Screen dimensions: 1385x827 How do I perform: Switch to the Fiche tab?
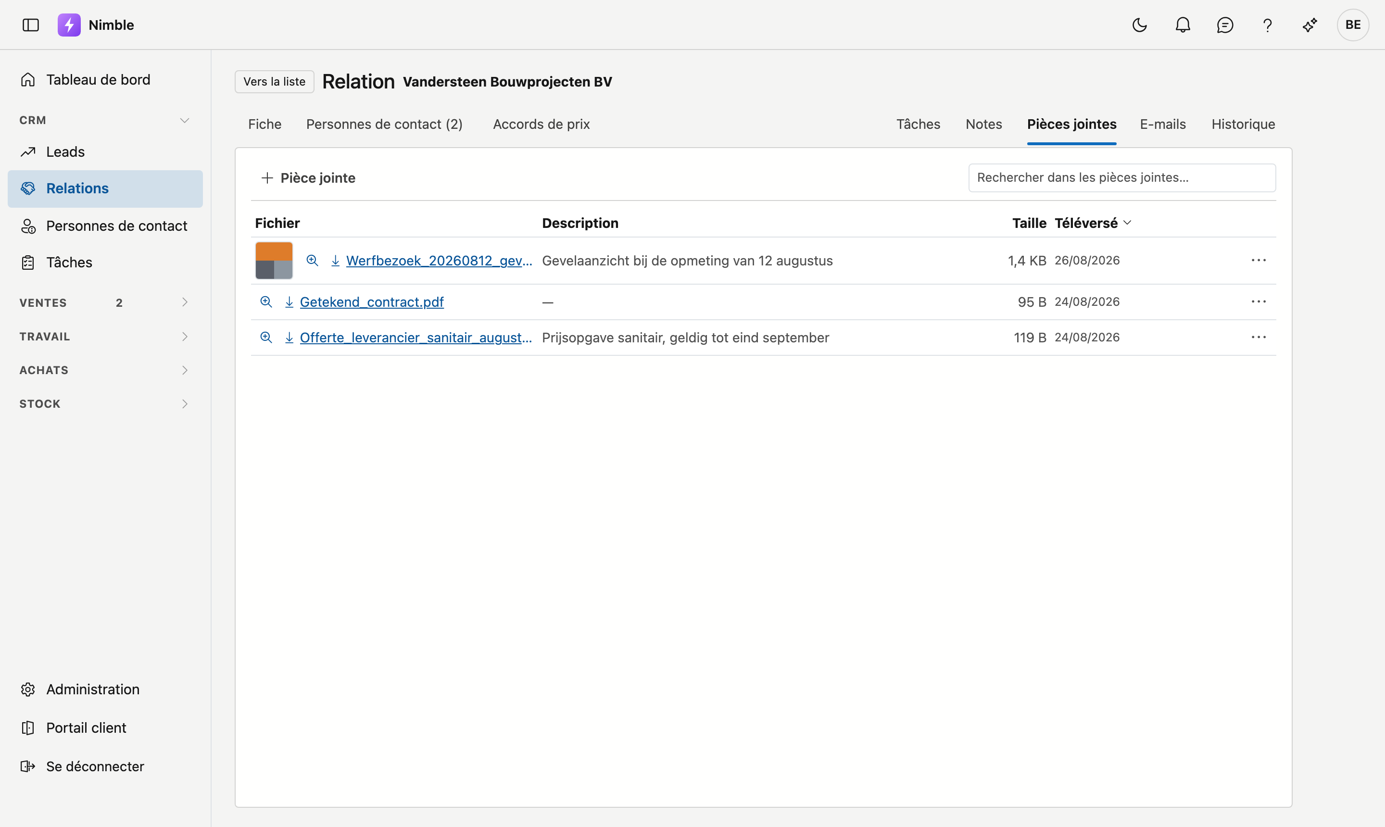tap(265, 124)
